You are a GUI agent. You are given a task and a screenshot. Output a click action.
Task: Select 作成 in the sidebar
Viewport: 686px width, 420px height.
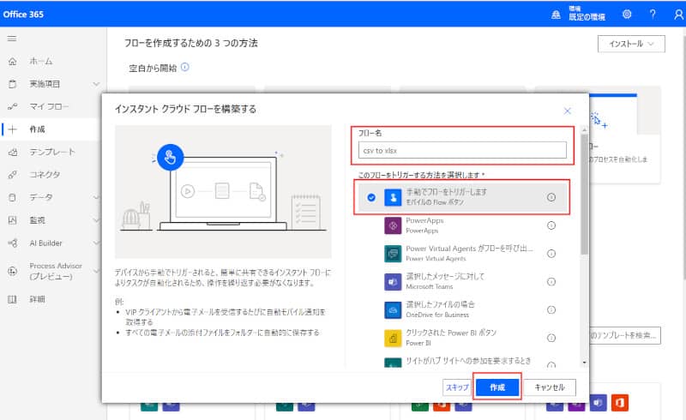37,129
